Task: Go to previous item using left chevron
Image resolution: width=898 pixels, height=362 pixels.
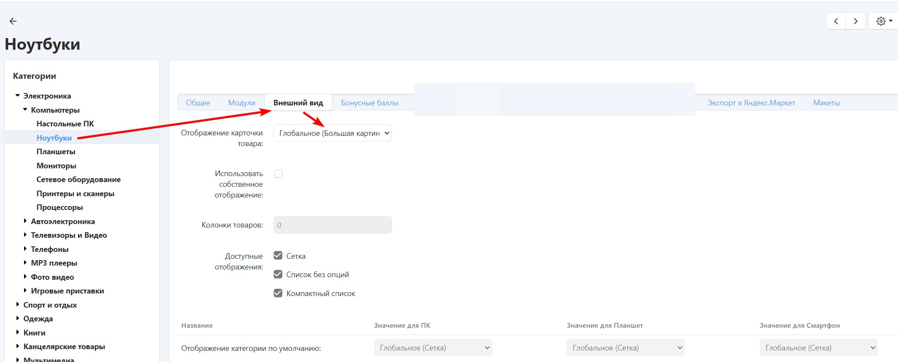Action: 836,21
